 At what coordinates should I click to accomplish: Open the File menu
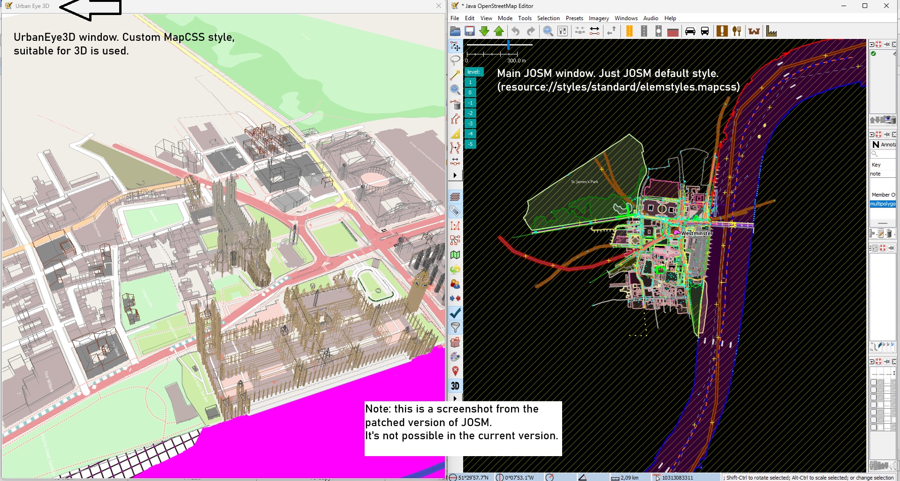(455, 18)
